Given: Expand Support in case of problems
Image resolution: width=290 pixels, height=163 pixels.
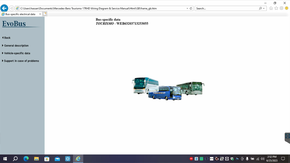Looking at the screenshot, I should click(x=21, y=61).
